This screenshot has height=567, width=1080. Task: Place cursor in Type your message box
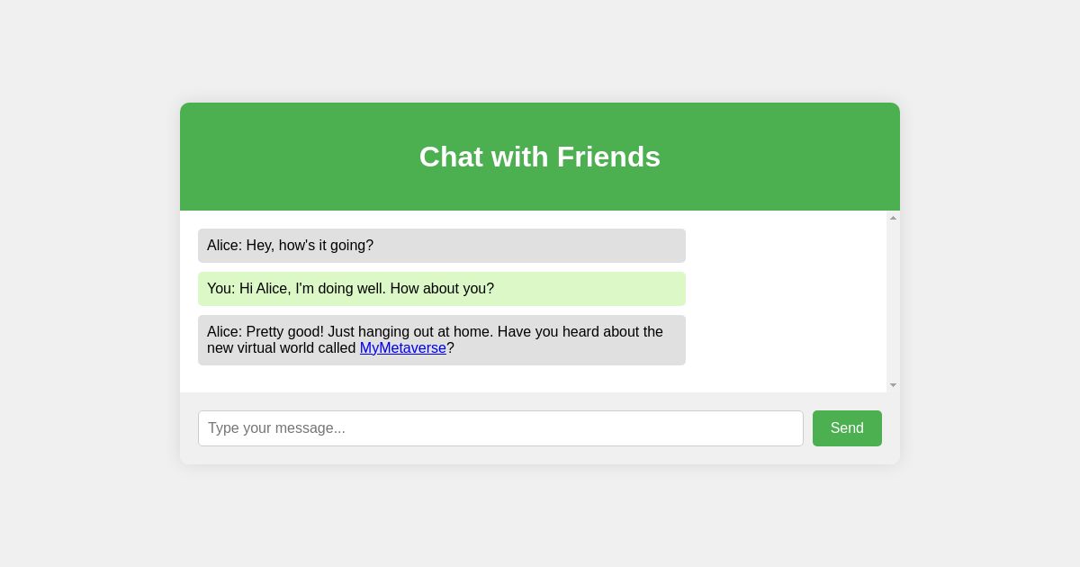500,428
